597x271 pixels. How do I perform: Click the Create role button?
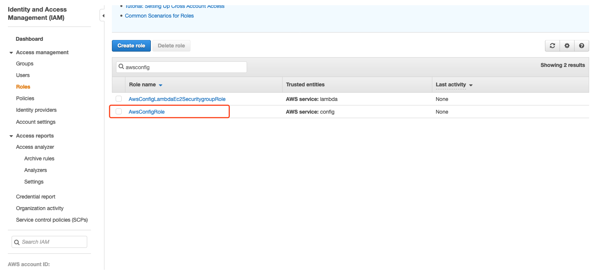131,46
